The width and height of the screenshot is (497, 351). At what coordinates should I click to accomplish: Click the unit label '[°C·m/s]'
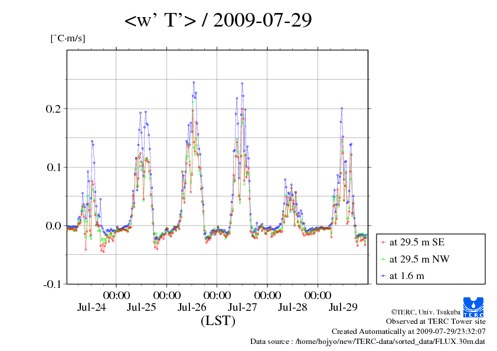(x=68, y=38)
